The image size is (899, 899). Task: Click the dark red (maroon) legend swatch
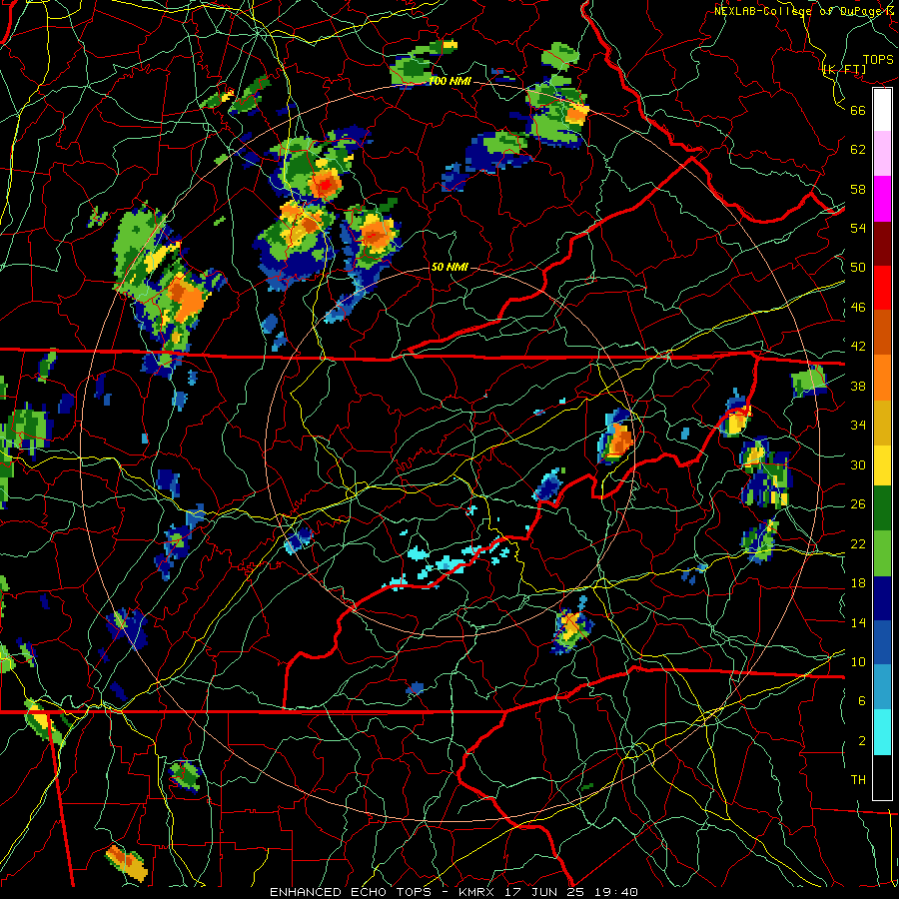tap(882, 243)
